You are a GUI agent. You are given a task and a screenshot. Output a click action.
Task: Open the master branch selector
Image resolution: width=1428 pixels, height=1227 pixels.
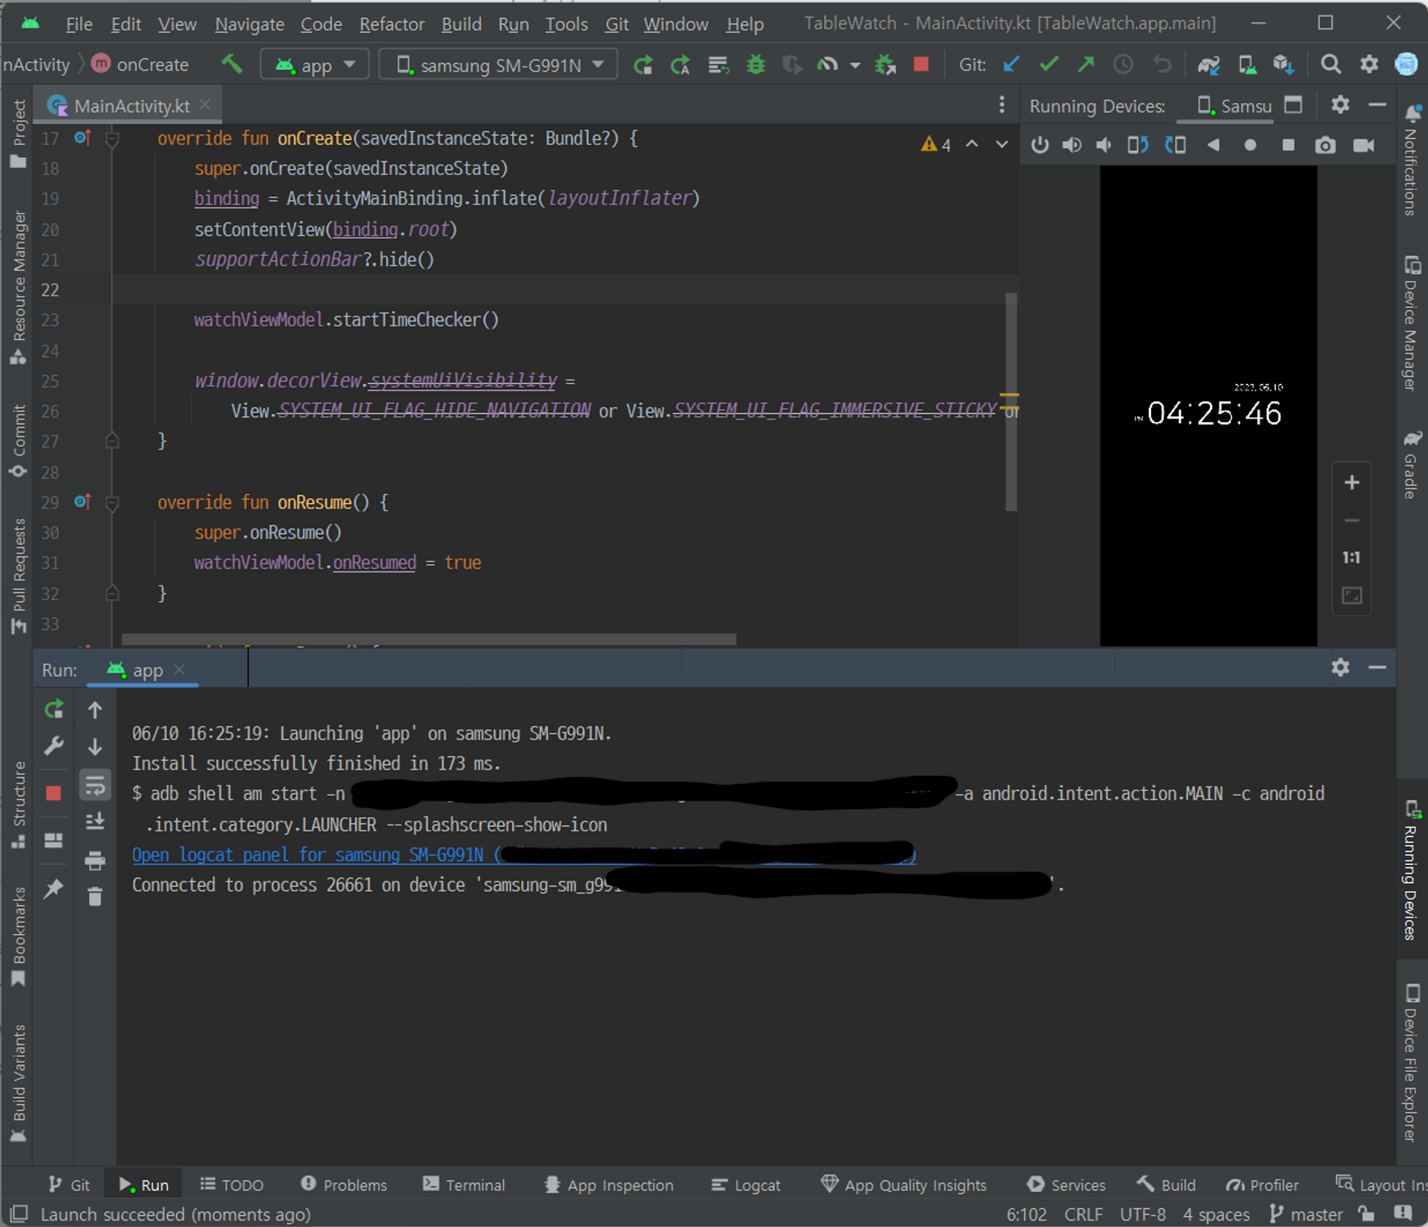pyautogui.click(x=1307, y=1214)
